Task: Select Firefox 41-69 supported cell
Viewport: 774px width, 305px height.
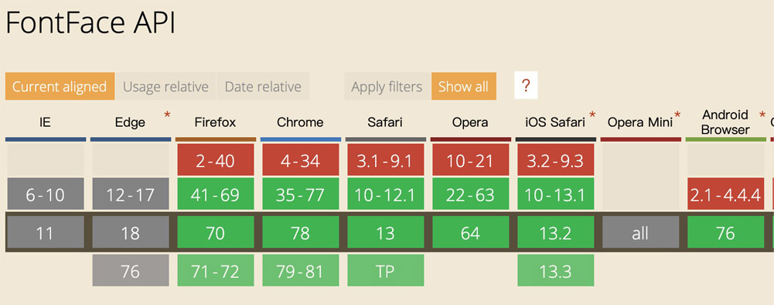Action: [x=215, y=194]
